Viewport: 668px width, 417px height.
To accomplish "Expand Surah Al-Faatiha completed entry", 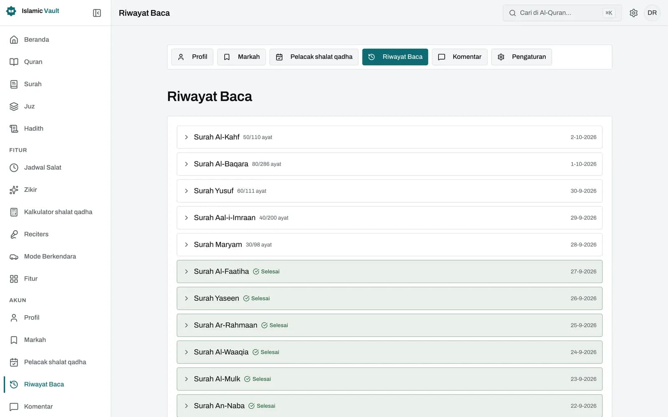I will pyautogui.click(x=389, y=271).
